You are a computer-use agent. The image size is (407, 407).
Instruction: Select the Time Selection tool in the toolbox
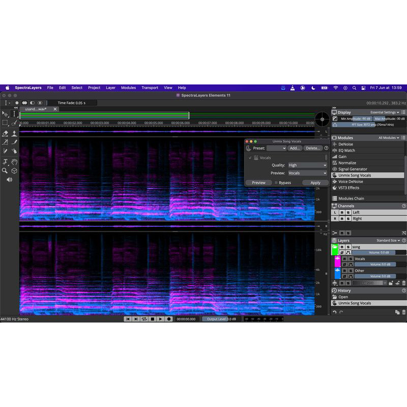click(x=14, y=114)
